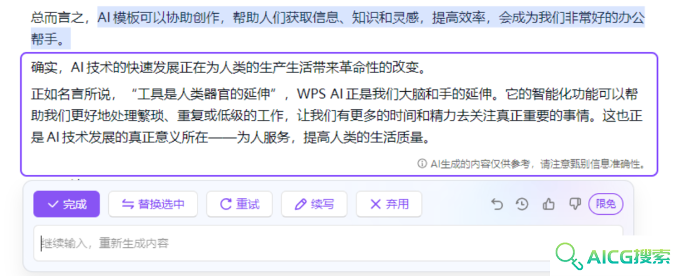Retry generation with the 重试 button
675x276 pixels.
coord(239,204)
